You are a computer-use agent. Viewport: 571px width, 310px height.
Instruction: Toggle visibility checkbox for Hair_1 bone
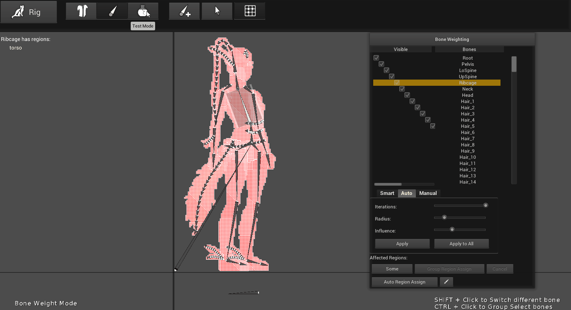[x=412, y=101]
